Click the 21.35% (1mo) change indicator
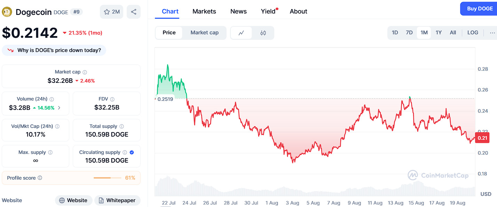Screen dimensions: 497x207 pyautogui.click(x=82, y=33)
